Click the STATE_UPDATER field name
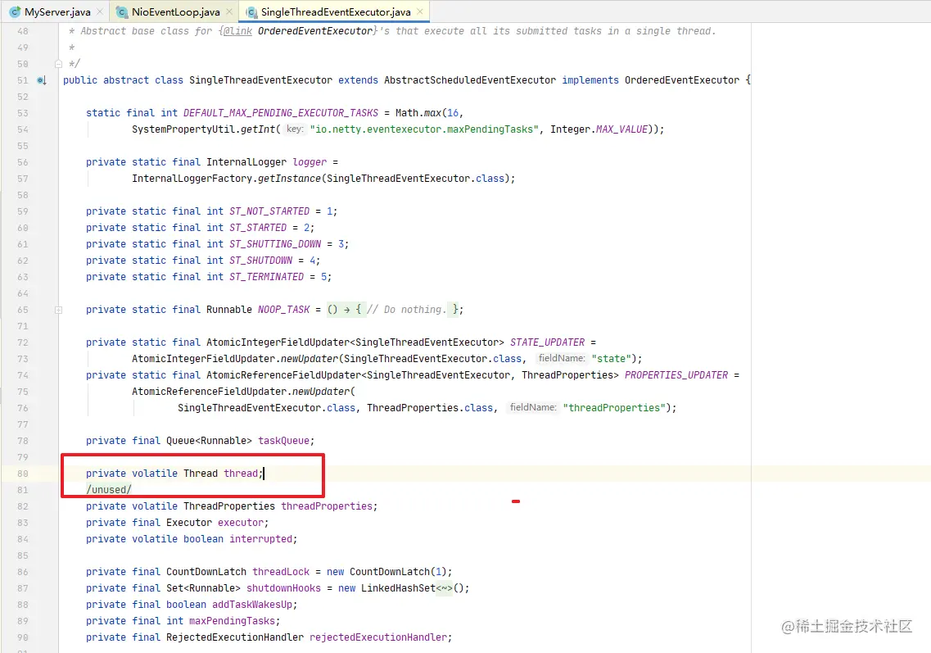 tap(548, 342)
